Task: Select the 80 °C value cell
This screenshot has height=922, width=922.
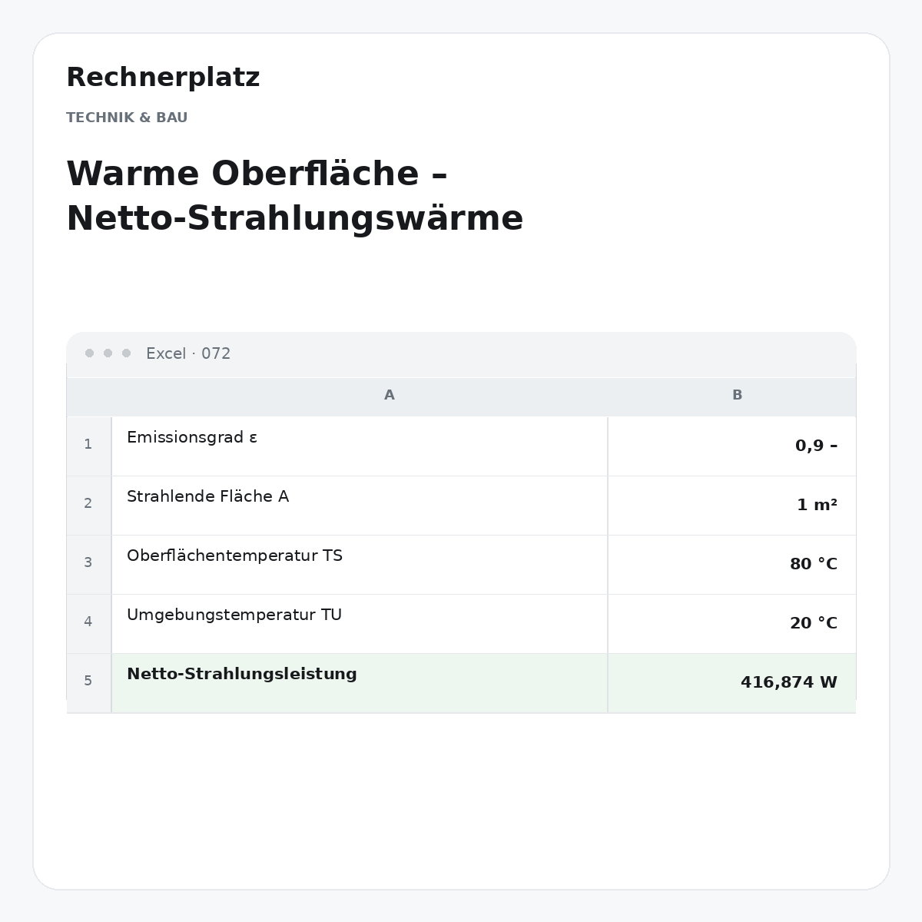Action: point(732,565)
